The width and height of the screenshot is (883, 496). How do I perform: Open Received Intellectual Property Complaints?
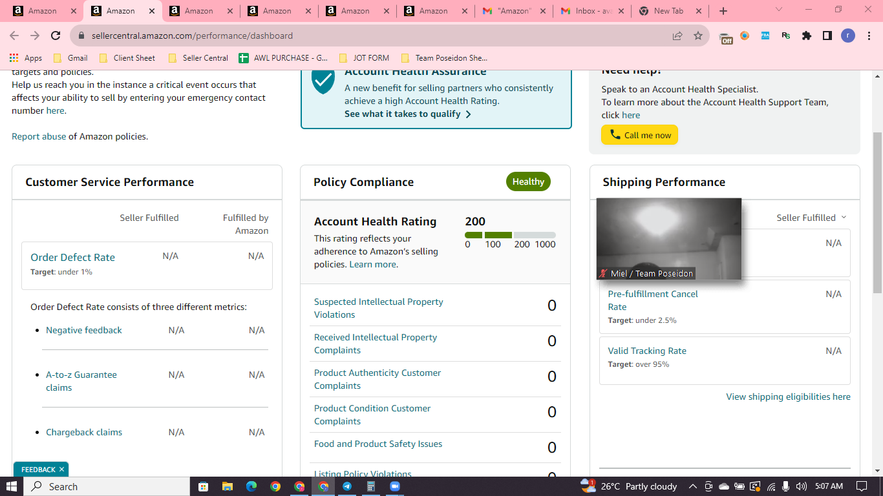[376, 344]
